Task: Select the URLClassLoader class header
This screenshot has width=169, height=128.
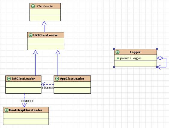Action: pos(46,35)
